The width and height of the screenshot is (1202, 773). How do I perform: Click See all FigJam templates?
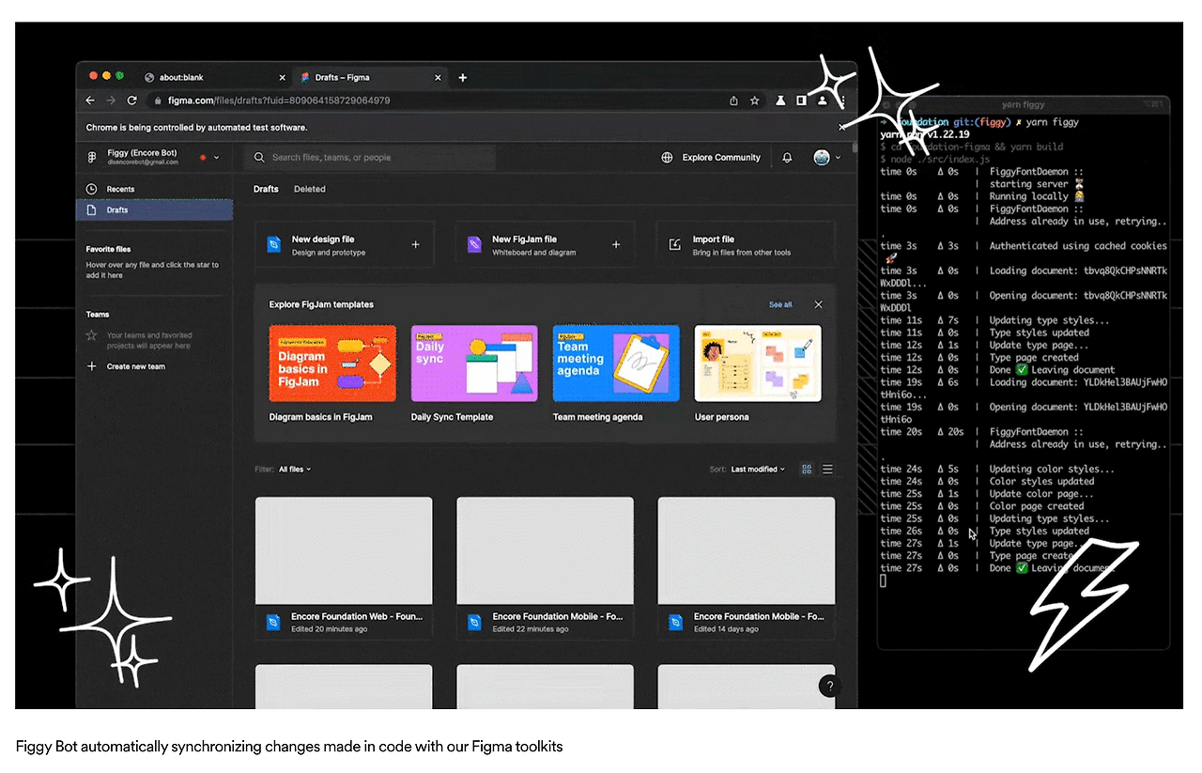780,304
